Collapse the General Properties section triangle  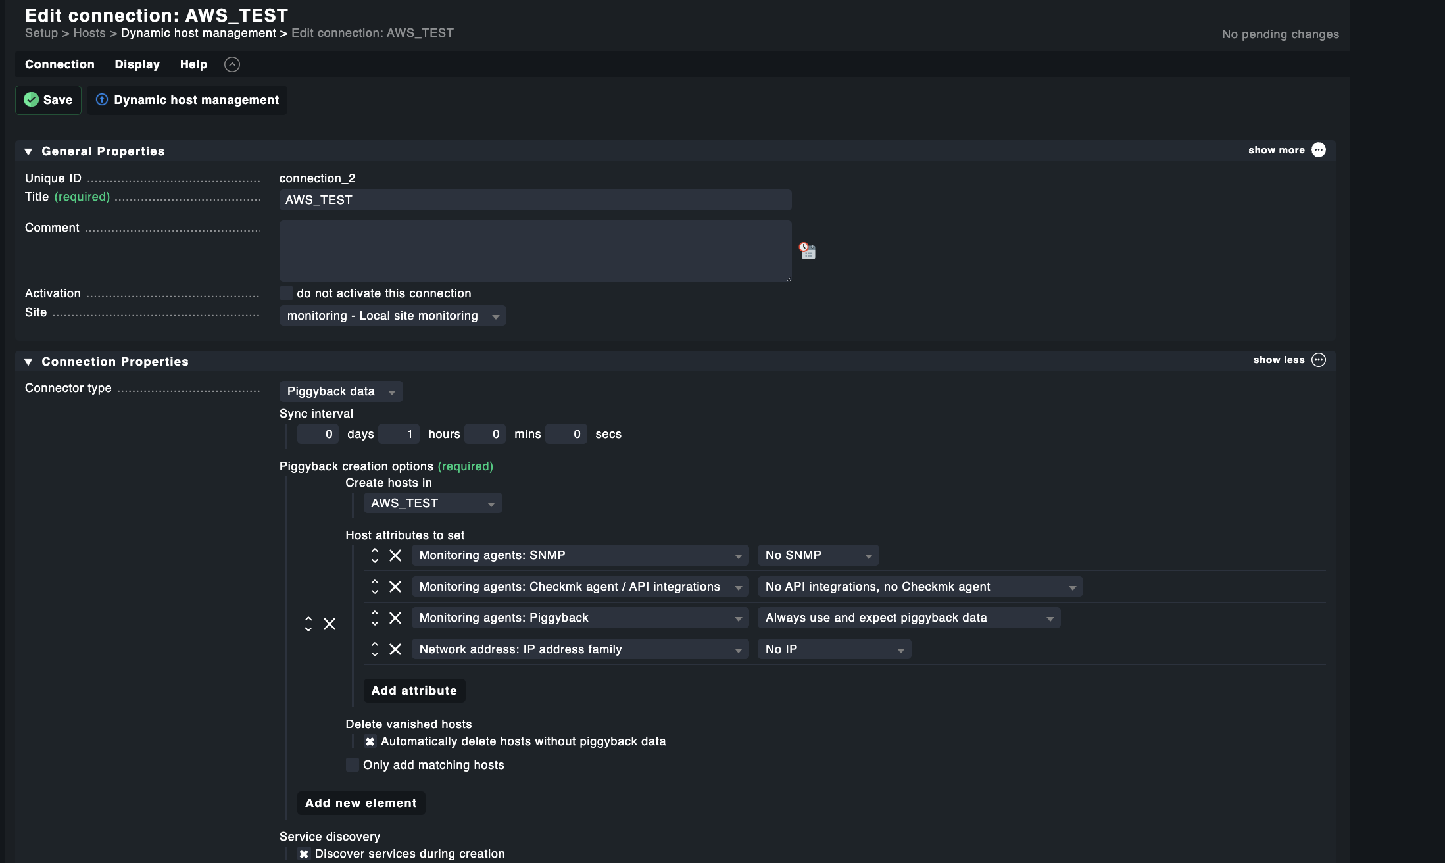(28, 151)
